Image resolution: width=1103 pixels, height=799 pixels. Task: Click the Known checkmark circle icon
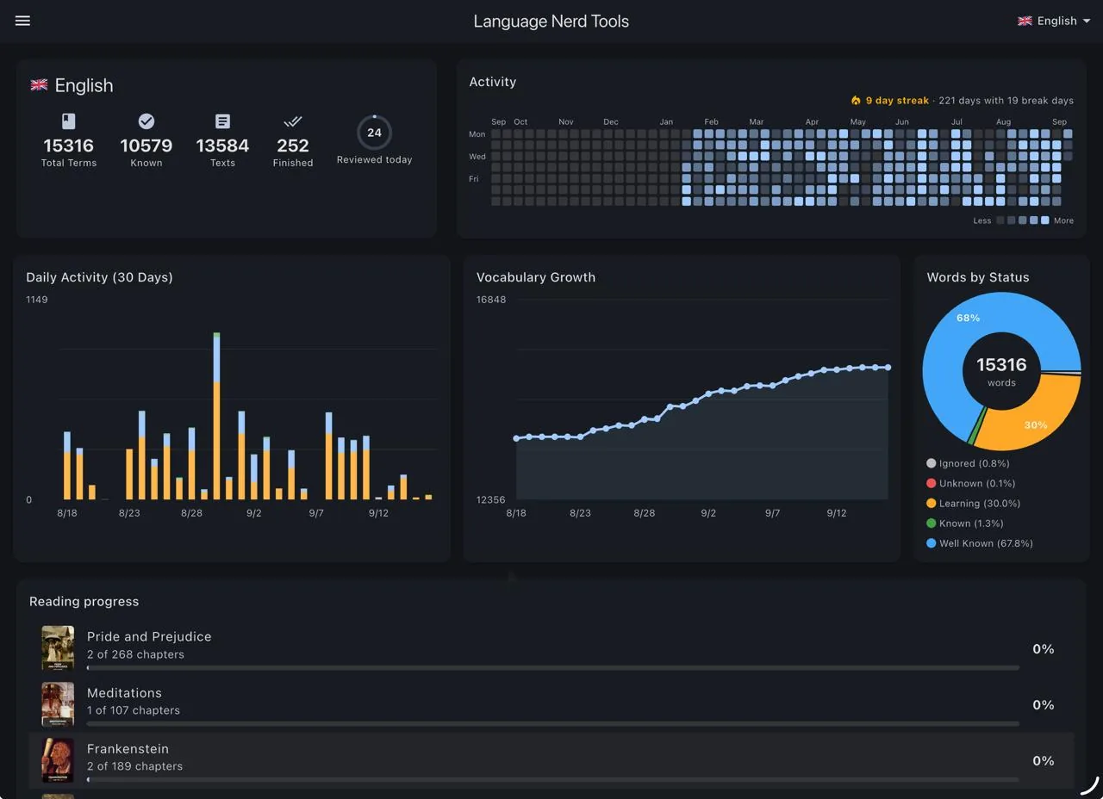[146, 121]
